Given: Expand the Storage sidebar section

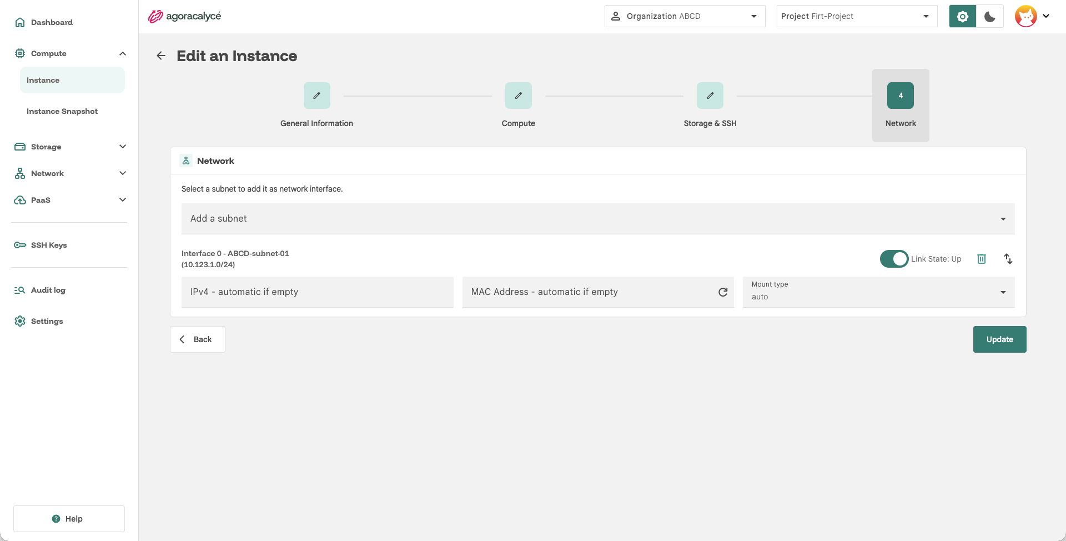Looking at the screenshot, I should pos(71,147).
